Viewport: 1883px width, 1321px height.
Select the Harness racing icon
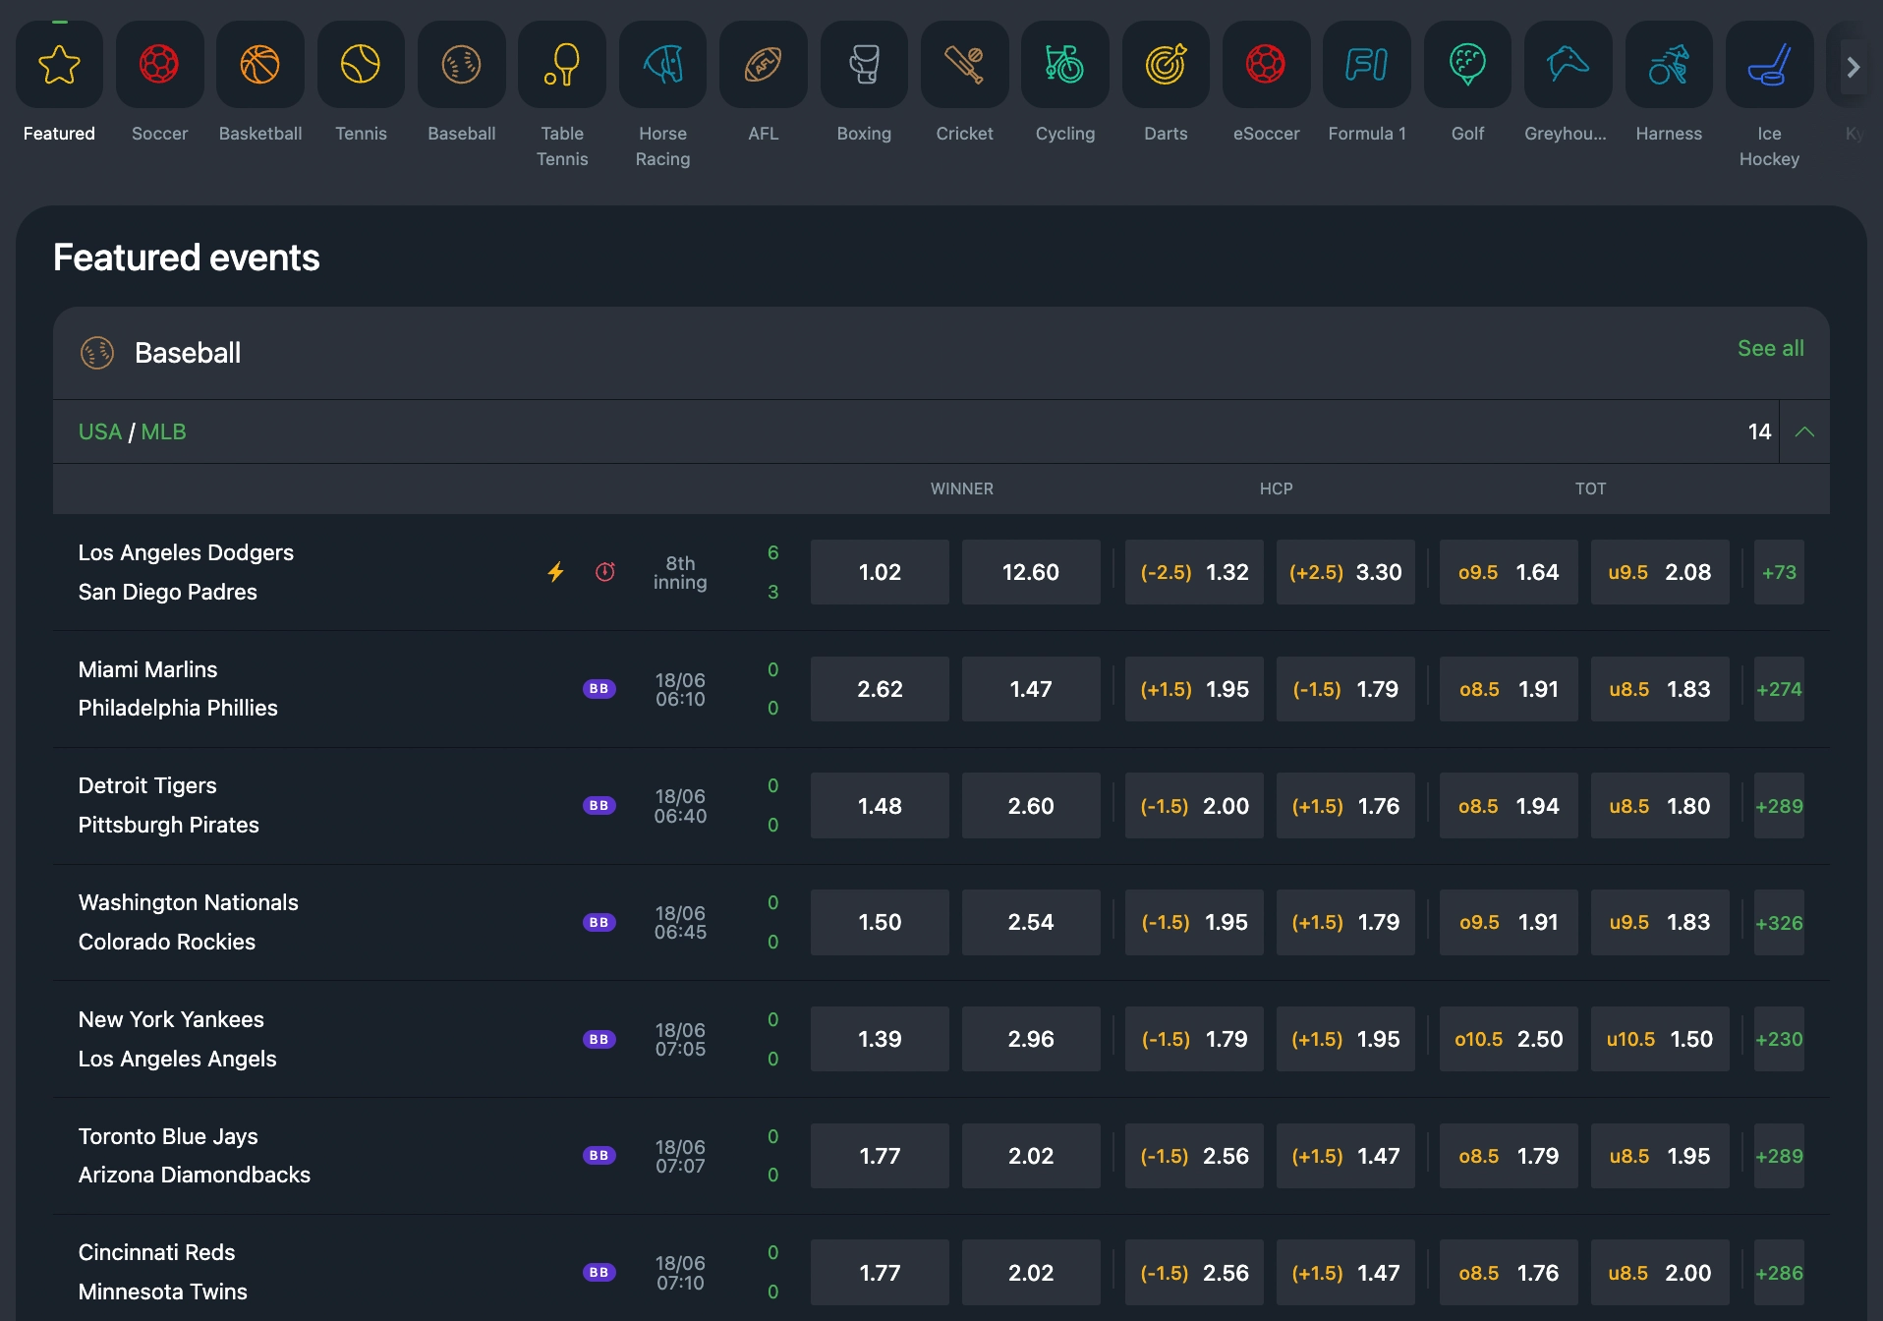pyautogui.click(x=1669, y=65)
